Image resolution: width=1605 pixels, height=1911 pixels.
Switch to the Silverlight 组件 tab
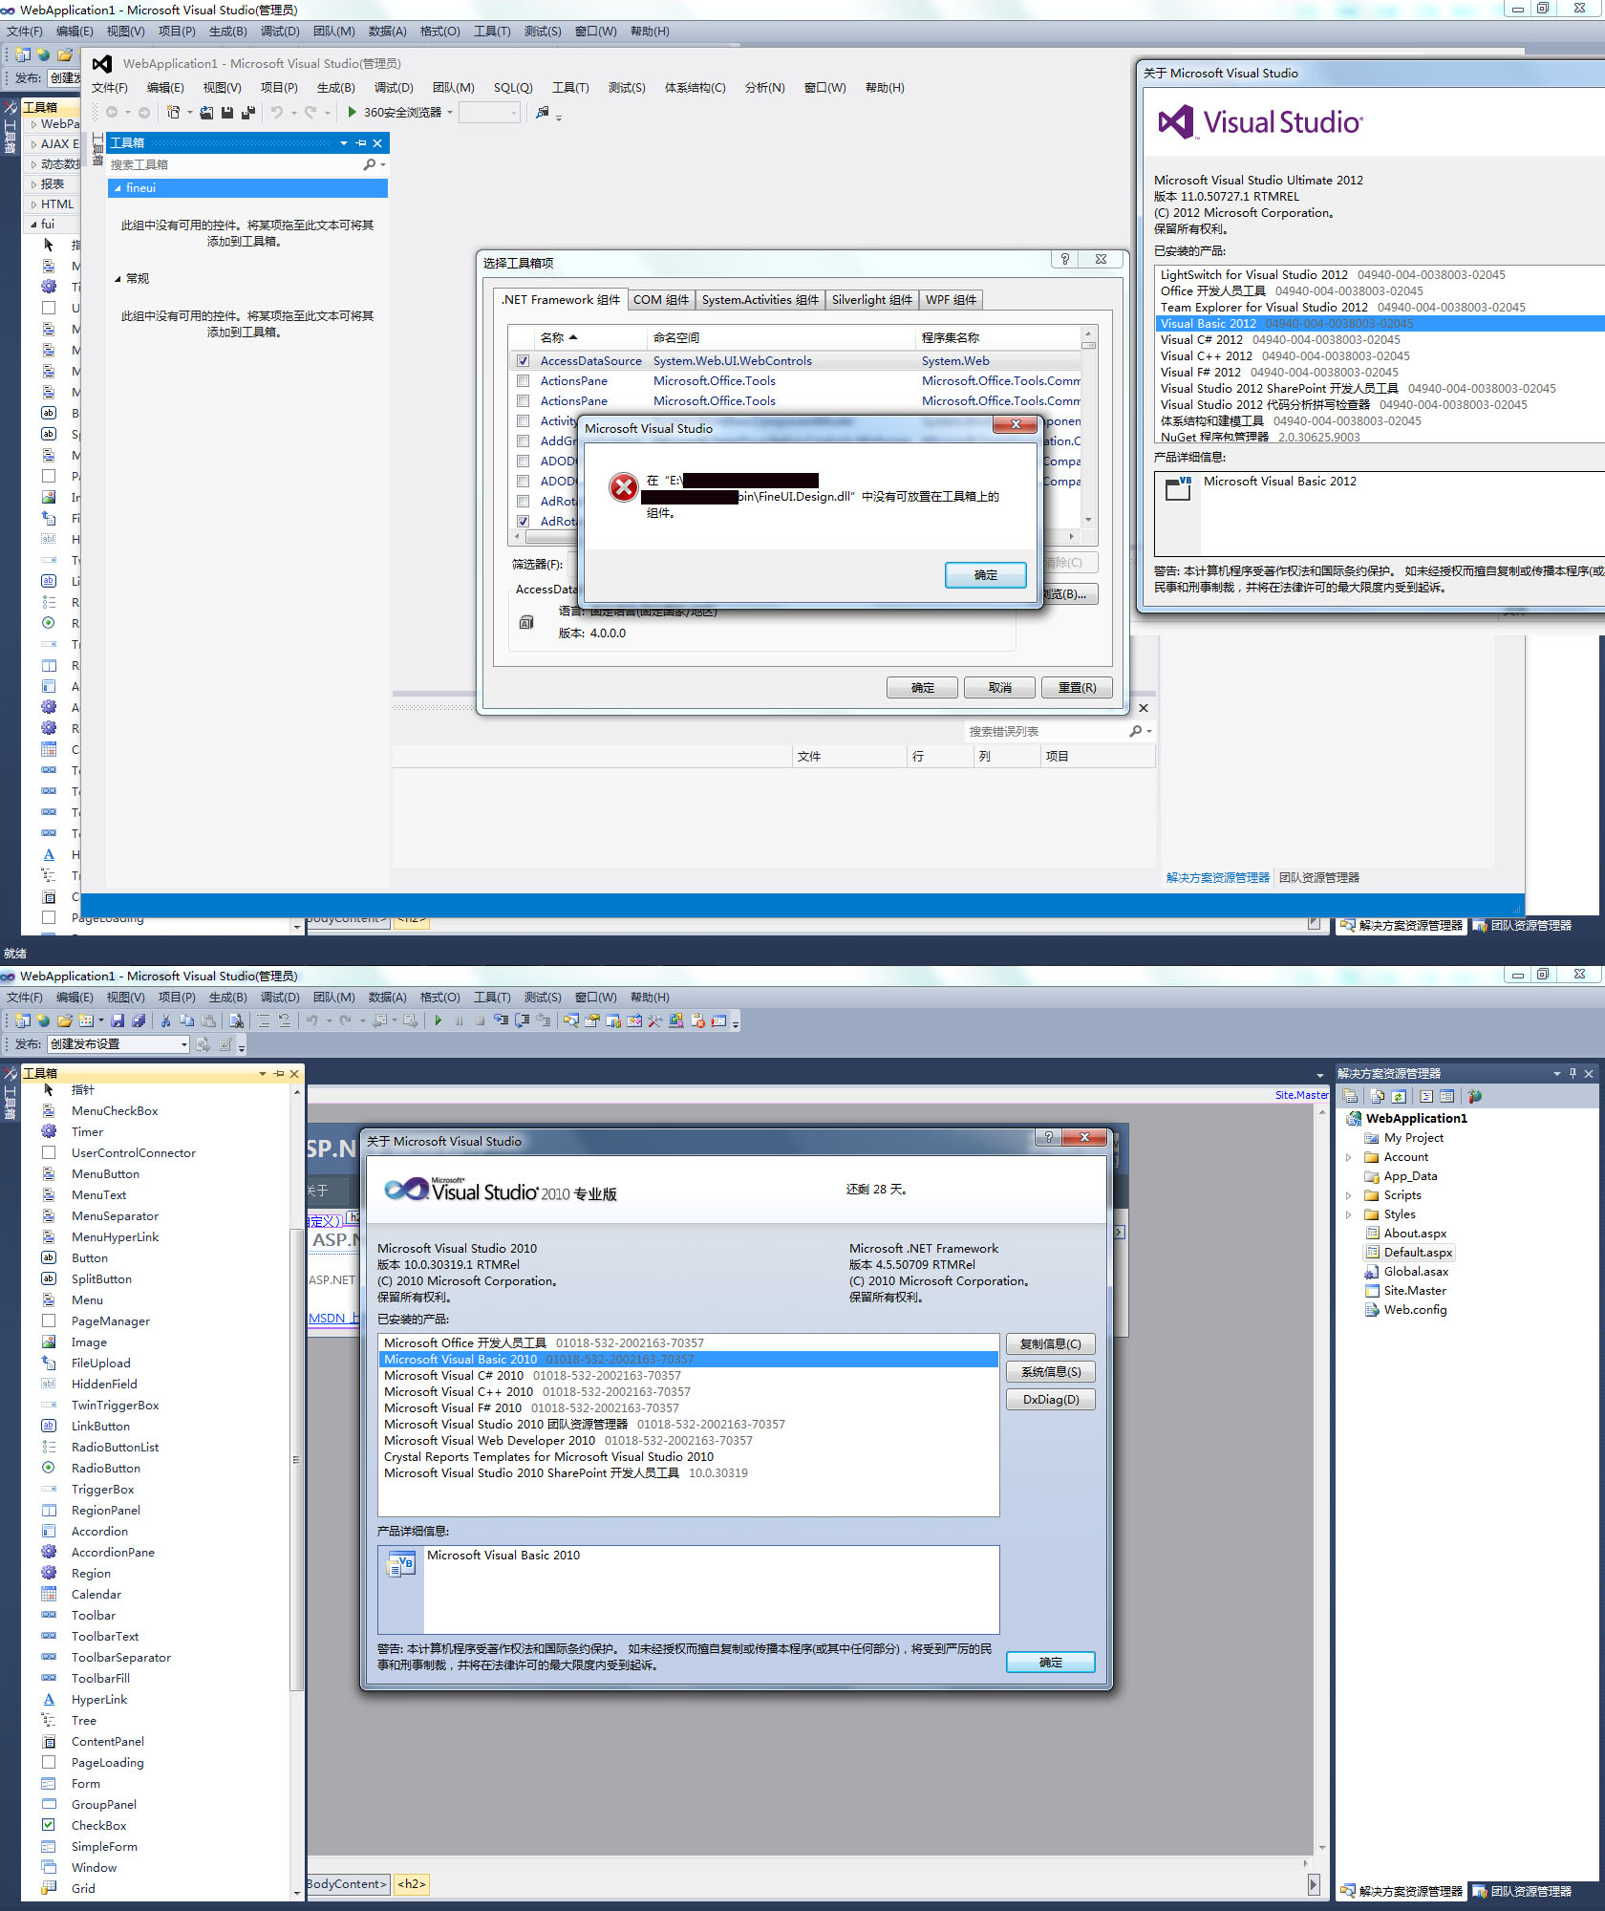[871, 300]
